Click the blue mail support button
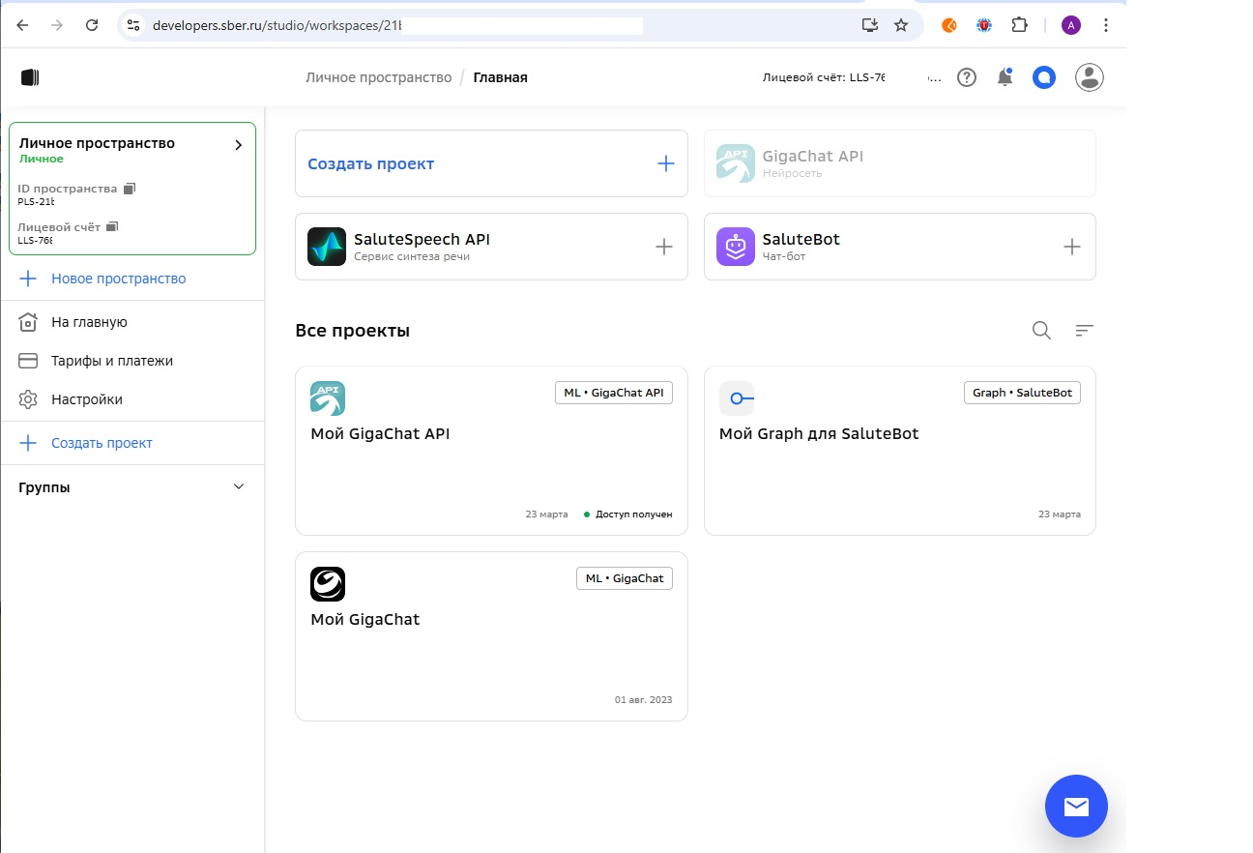 click(x=1076, y=806)
